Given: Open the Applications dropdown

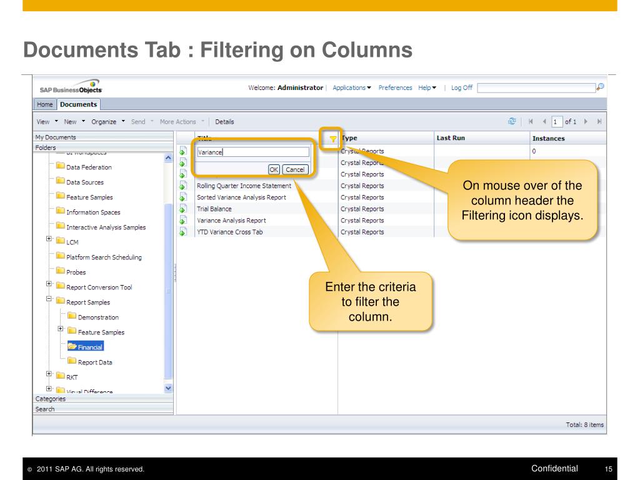Looking at the screenshot, I should pos(351,87).
